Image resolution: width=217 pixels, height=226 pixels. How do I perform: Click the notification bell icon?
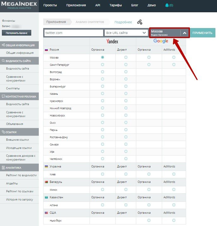(x=167, y=5)
